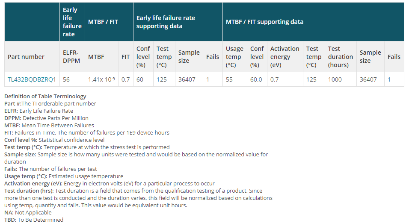The height and width of the screenshot is (223, 409).
Task: Select the MTBF / FIT header cell
Action: 109,22
